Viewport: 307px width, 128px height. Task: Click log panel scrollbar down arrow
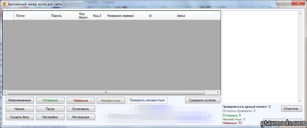pyautogui.click(x=300, y=101)
